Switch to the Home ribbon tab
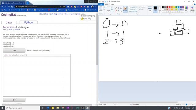This screenshot has width=196, height=110. [107, 4]
